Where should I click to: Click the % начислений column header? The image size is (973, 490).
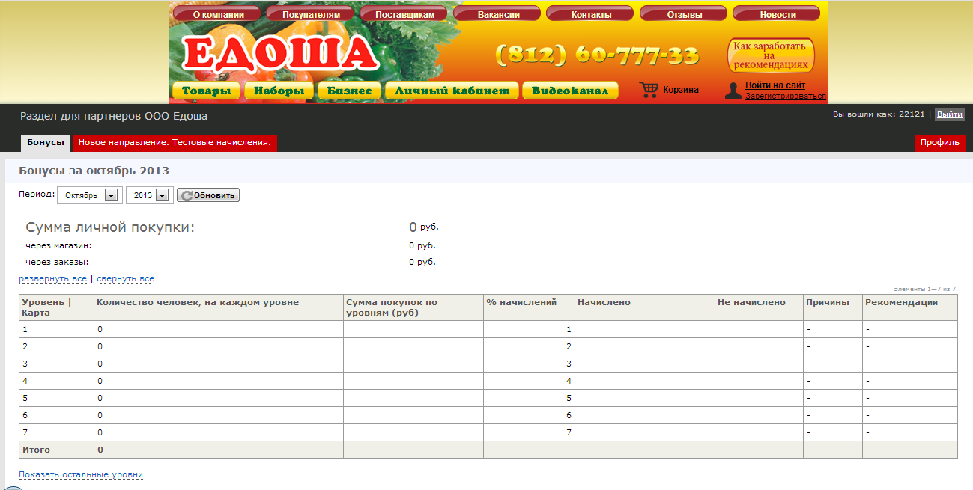click(530, 307)
